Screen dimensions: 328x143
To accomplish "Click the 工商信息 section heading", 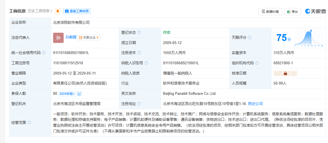I will (x=17, y=11).
